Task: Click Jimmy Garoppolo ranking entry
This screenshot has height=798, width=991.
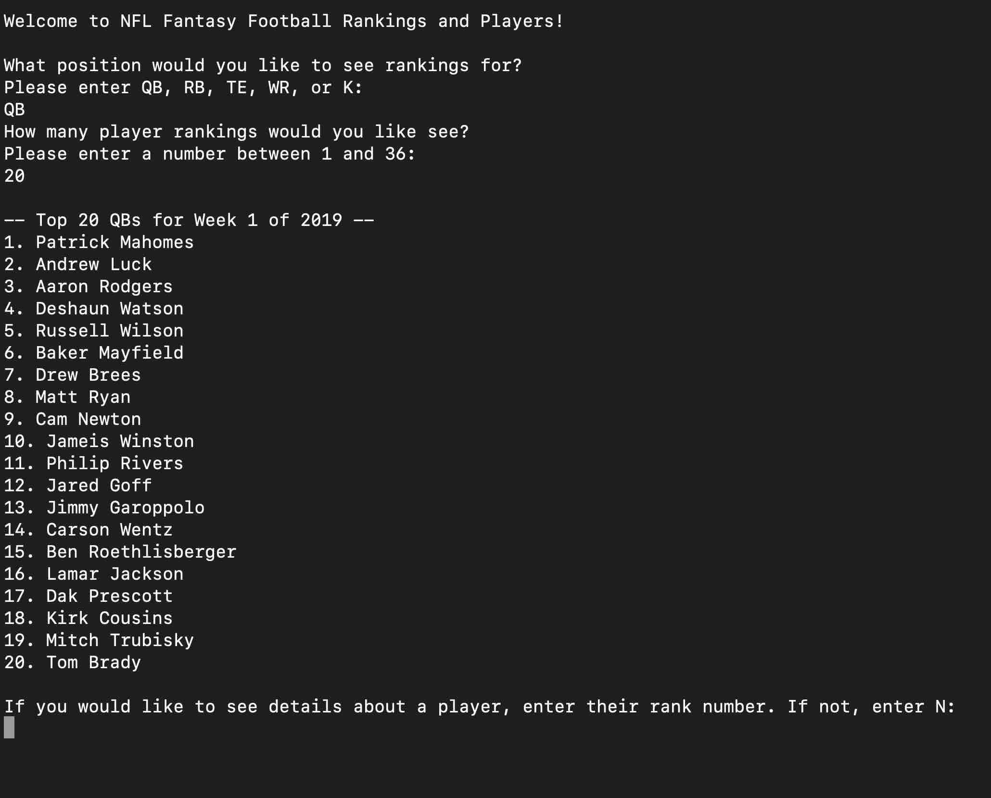Action: (104, 508)
